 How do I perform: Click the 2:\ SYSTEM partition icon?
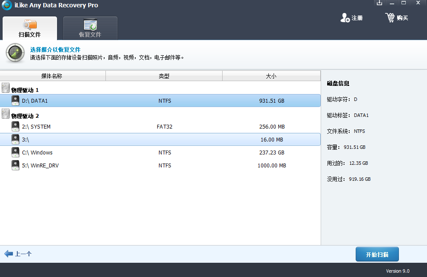click(16, 127)
